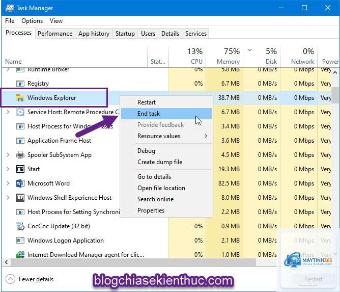Viewport: 340px width, 292px height.
Task: Click the Windows Explorer folder icon
Action: [20, 98]
